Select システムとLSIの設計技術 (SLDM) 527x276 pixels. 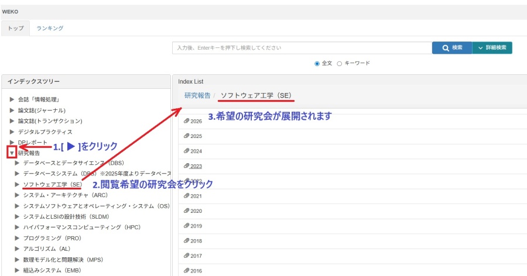(66, 216)
